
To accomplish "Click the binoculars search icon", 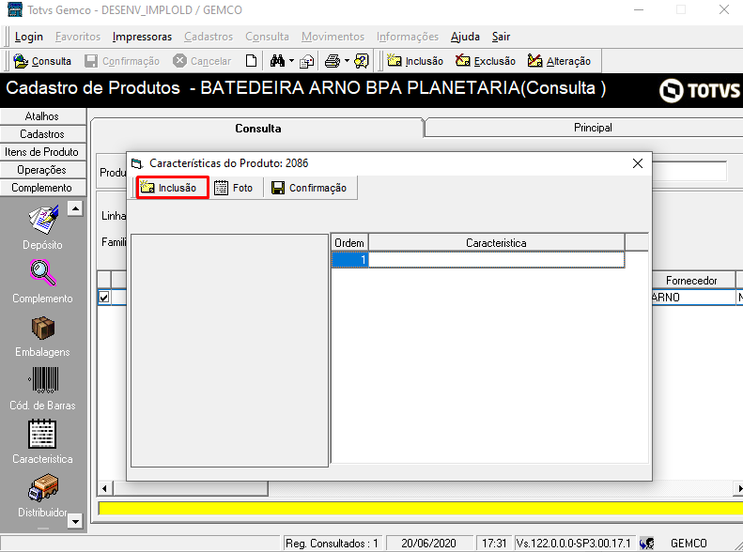I will pos(277,61).
